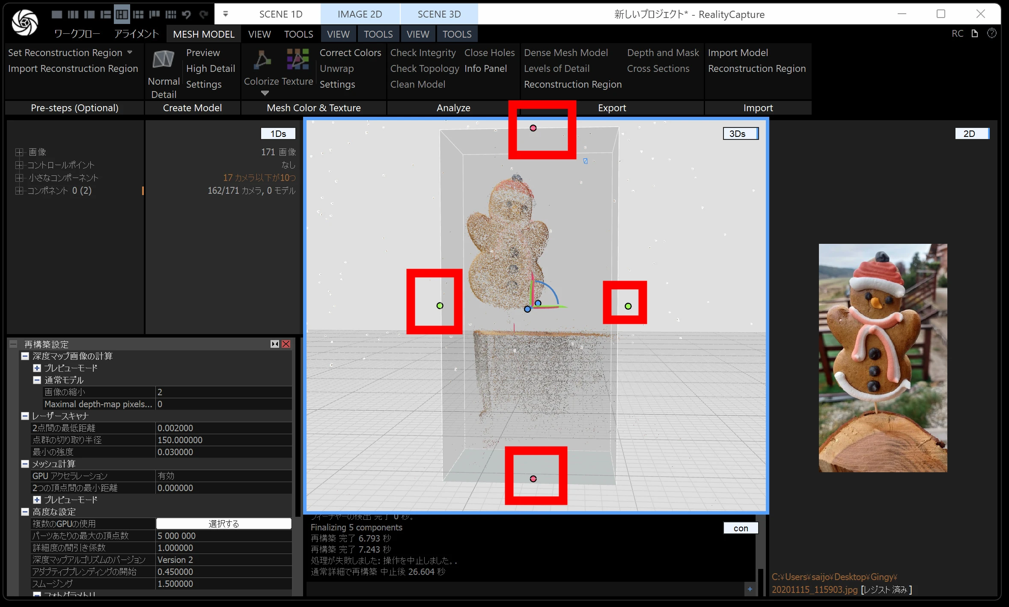Open the Set Reconstruction Region dropdown arrow
The width and height of the screenshot is (1009, 607).
pyautogui.click(x=130, y=52)
